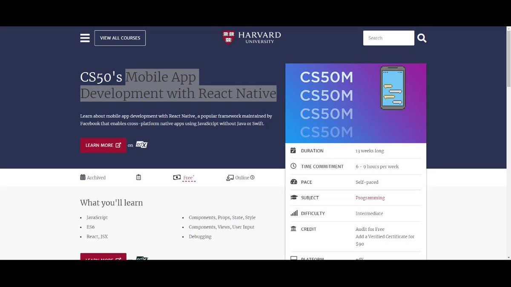Click the Archived calendar icon
This screenshot has width=511, height=287.
tap(83, 177)
